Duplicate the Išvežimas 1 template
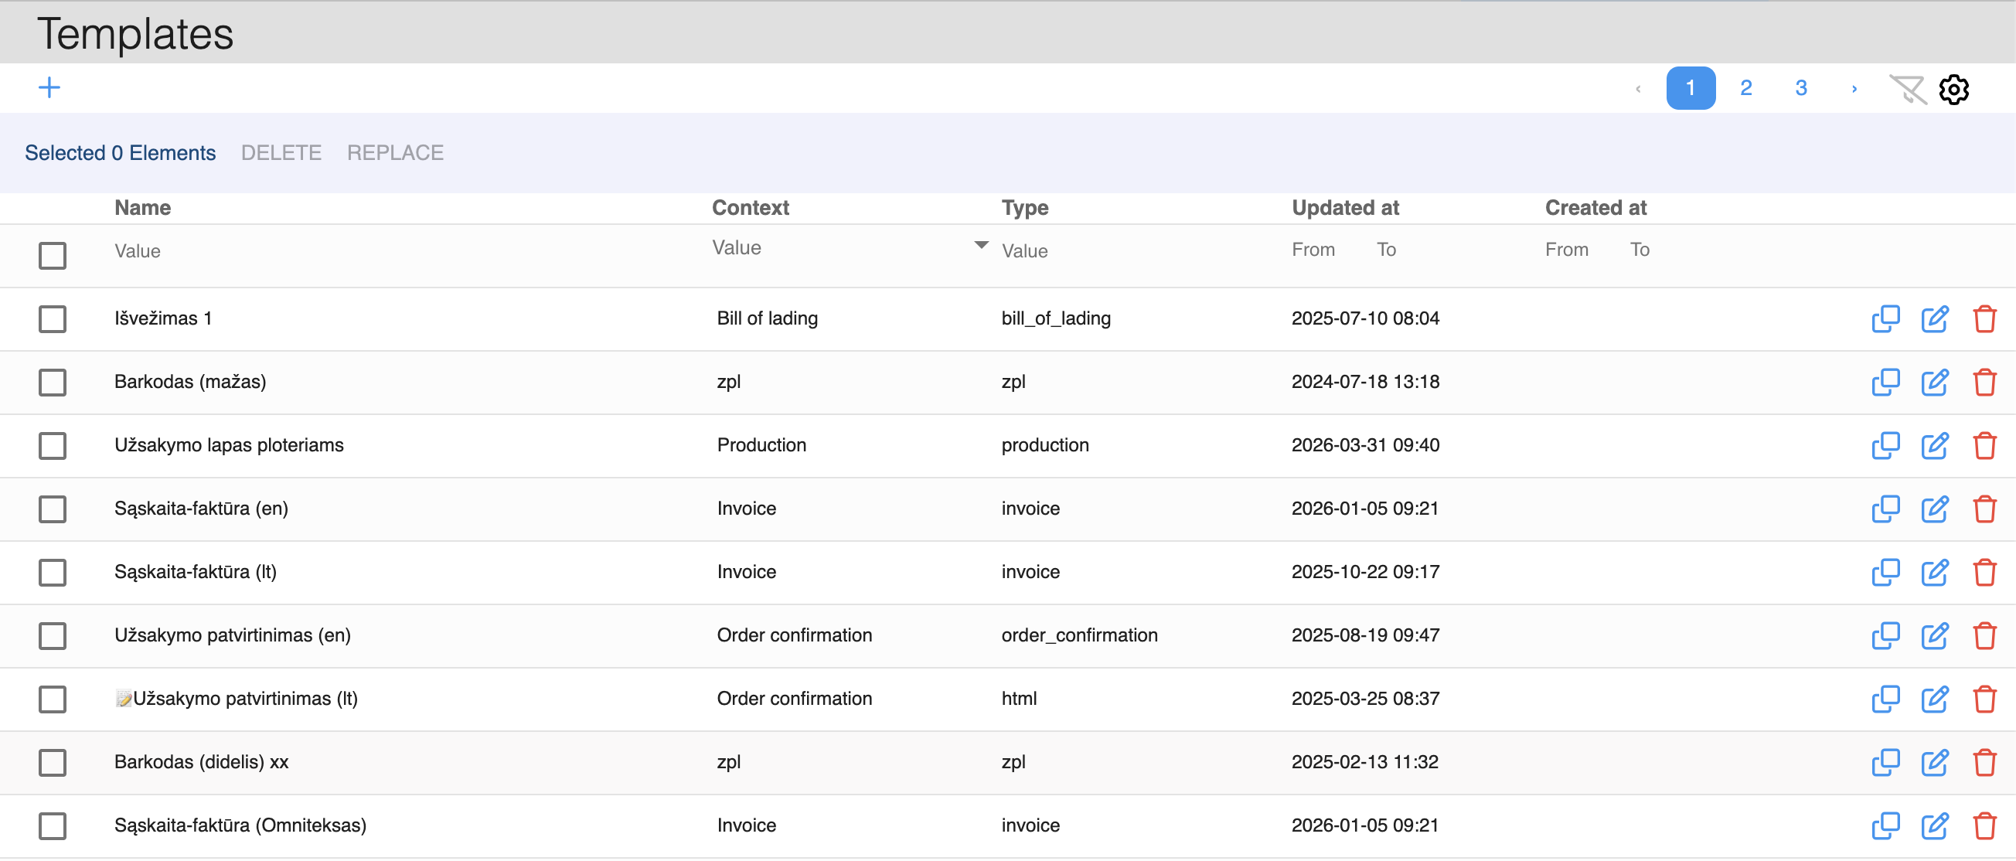This screenshot has height=861, width=2016. pos(1885,318)
